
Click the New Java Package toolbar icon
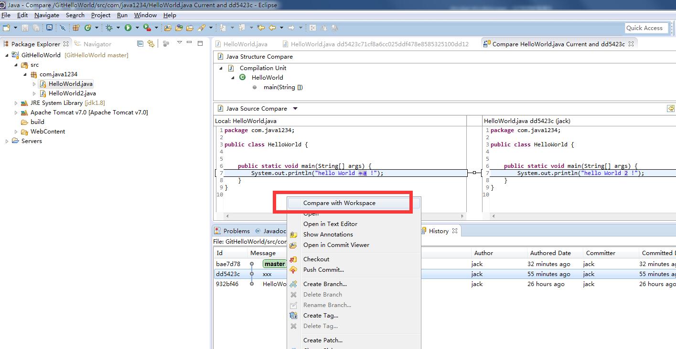click(x=75, y=28)
